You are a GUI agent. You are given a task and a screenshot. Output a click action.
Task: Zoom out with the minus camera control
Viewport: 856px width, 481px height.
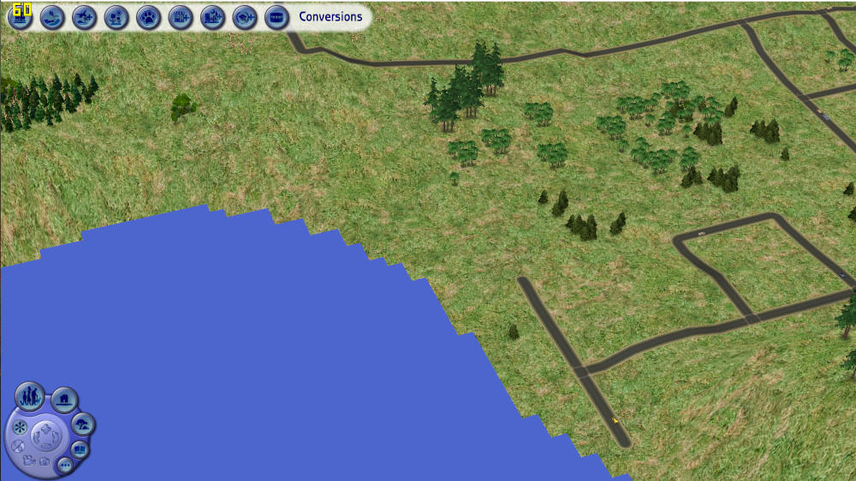(x=46, y=446)
